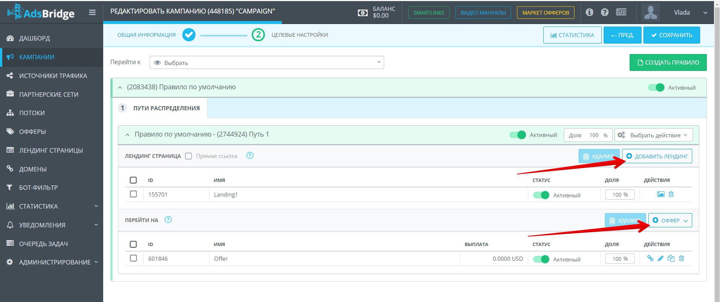Select the checkbox for offer 601846

[133, 258]
